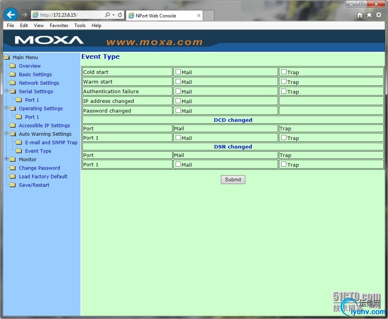Enable Trap for Port 1 under DCD changed
Screen dimensions: 388x319
tap(285, 138)
